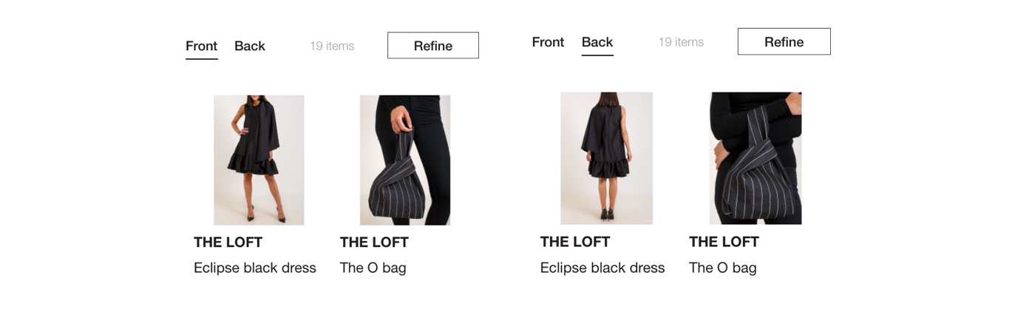Open the striped bag photo carried on the forearm

756,157
